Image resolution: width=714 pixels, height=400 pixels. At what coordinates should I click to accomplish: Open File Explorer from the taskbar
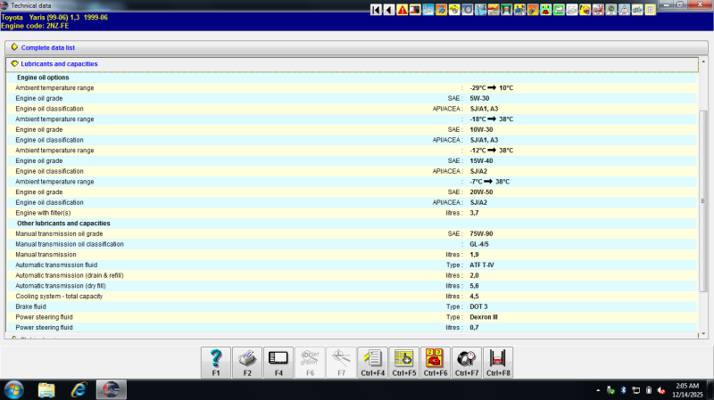coord(46,390)
